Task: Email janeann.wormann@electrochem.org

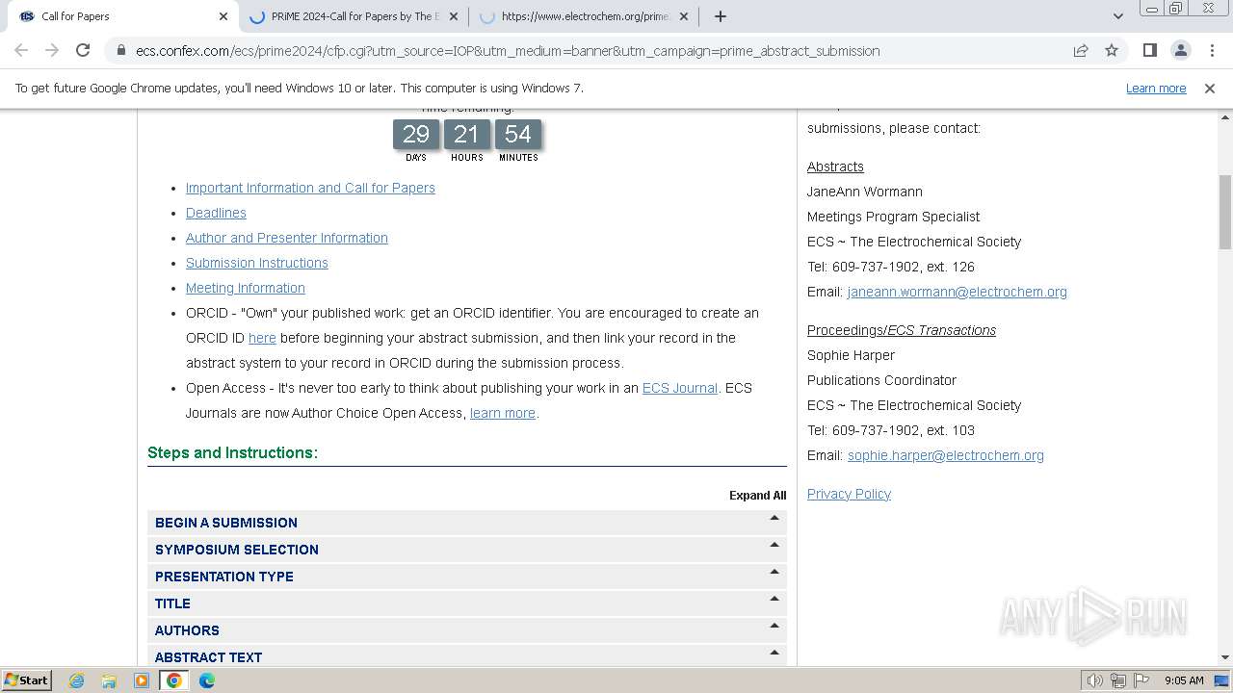Action: tap(958, 292)
